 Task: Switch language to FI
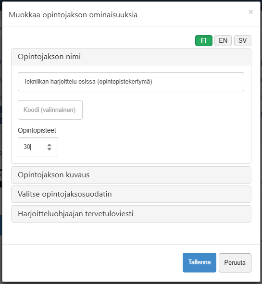(204, 40)
